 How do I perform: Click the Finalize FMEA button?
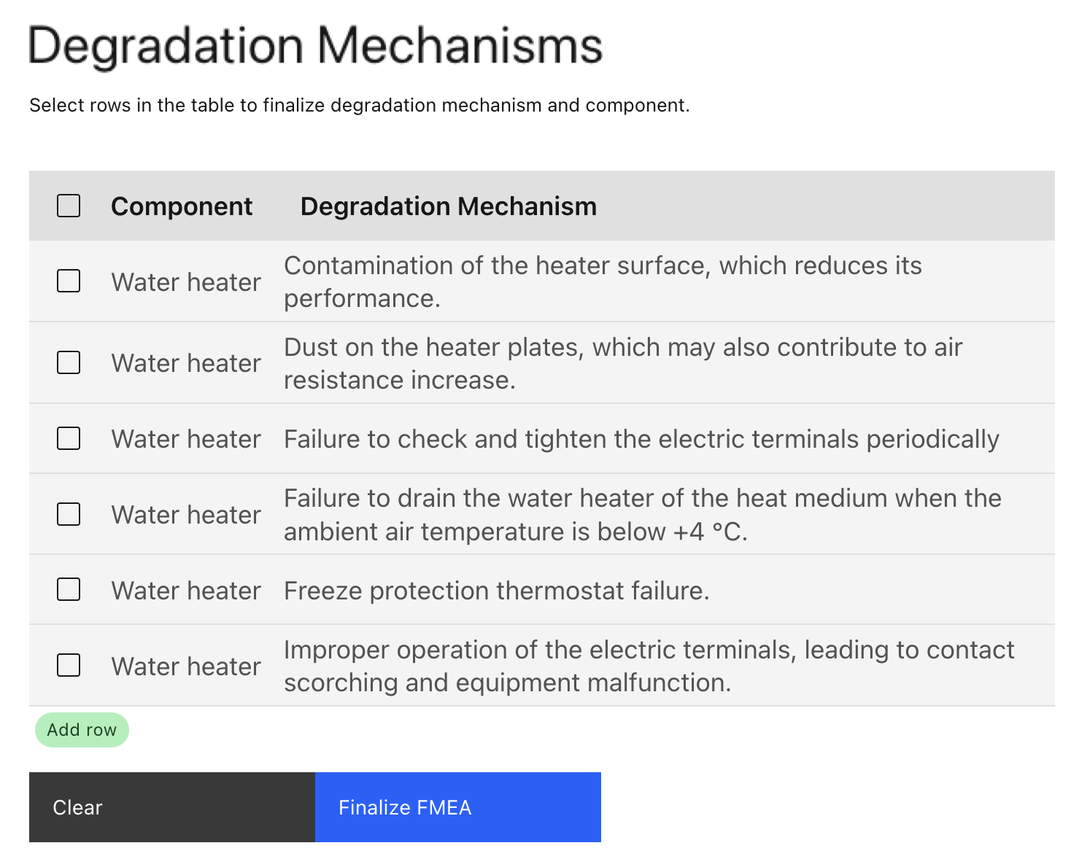point(457,807)
